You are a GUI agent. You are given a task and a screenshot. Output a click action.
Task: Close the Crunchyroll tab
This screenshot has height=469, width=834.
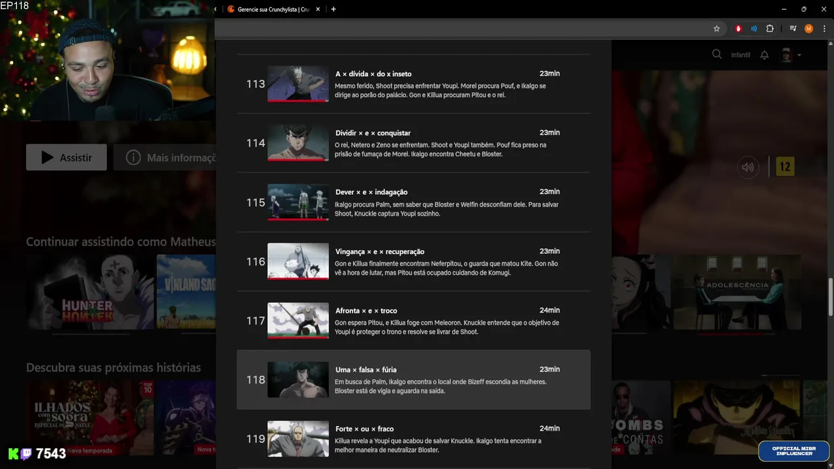click(318, 9)
